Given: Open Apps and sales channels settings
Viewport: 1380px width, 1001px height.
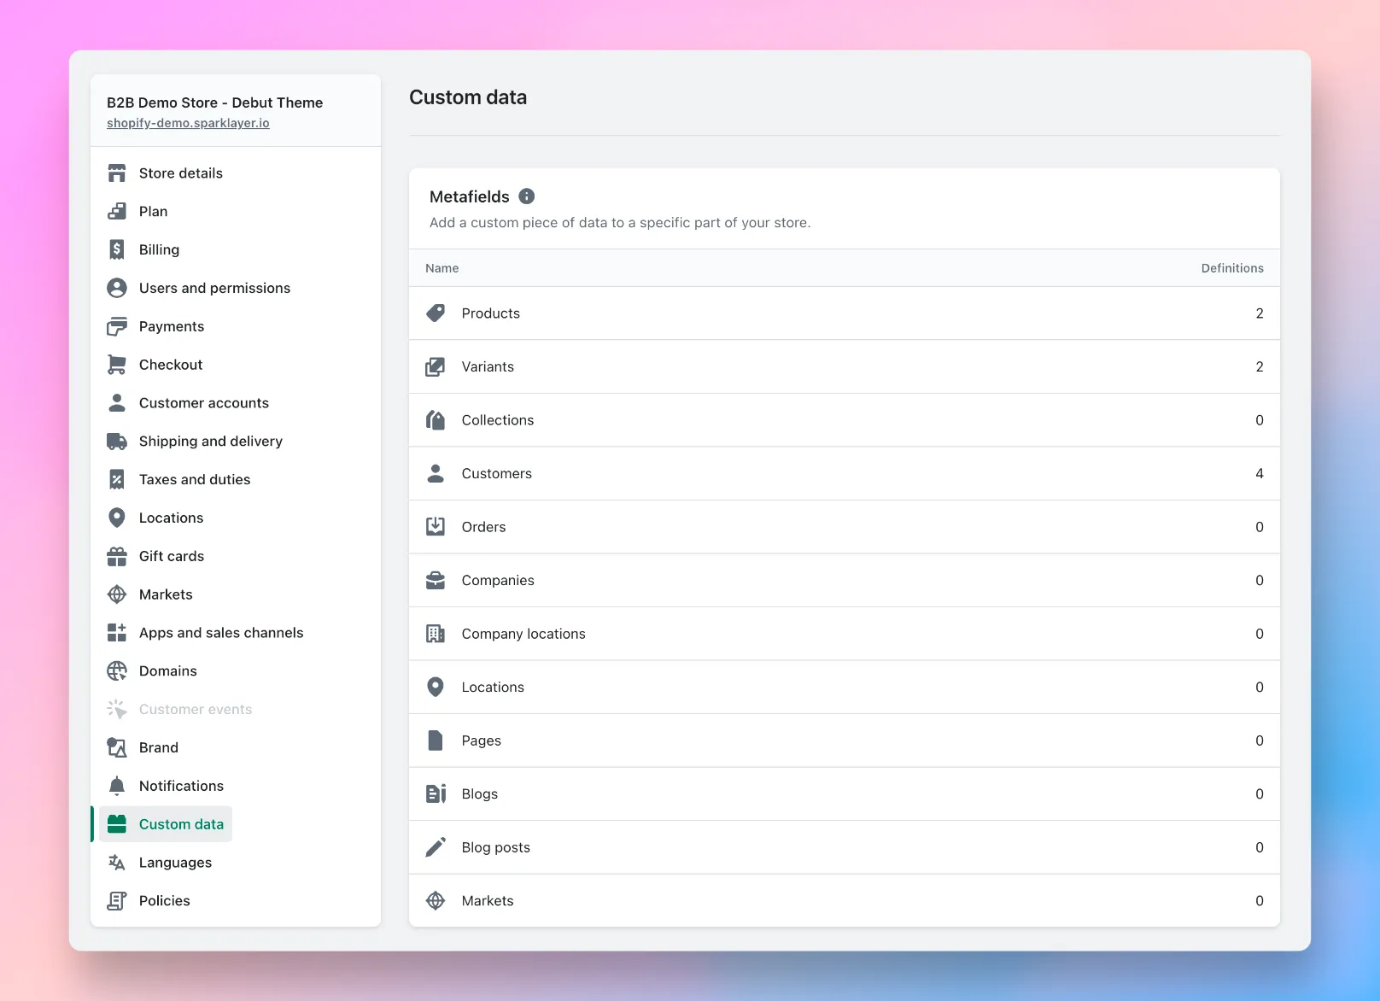Looking at the screenshot, I should (221, 633).
